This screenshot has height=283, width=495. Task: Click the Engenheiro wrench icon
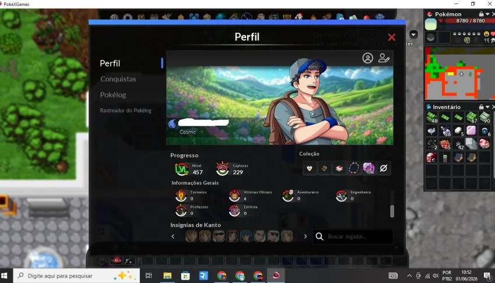click(342, 196)
